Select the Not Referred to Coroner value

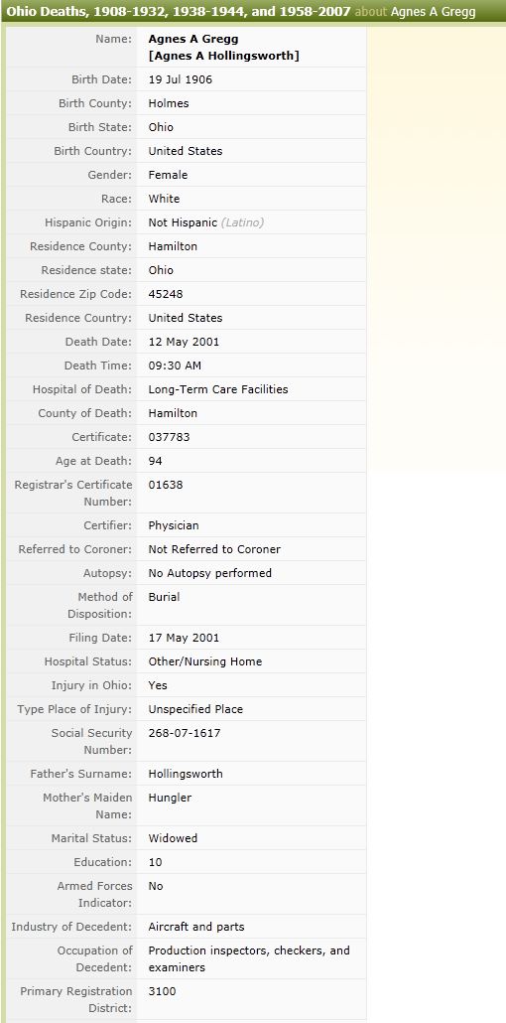214,549
